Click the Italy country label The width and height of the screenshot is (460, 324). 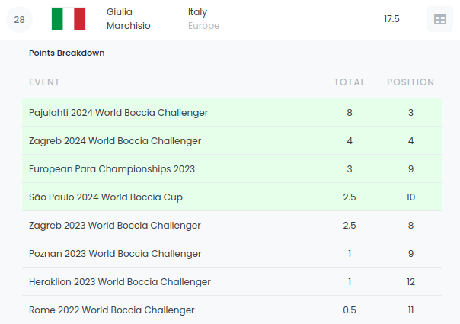click(x=197, y=12)
